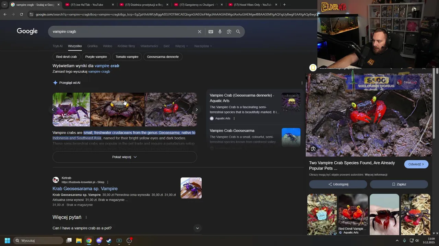The width and height of the screenshot is (439, 246).
Task: Click Odwiedź button in image panel
Action: tap(416, 164)
